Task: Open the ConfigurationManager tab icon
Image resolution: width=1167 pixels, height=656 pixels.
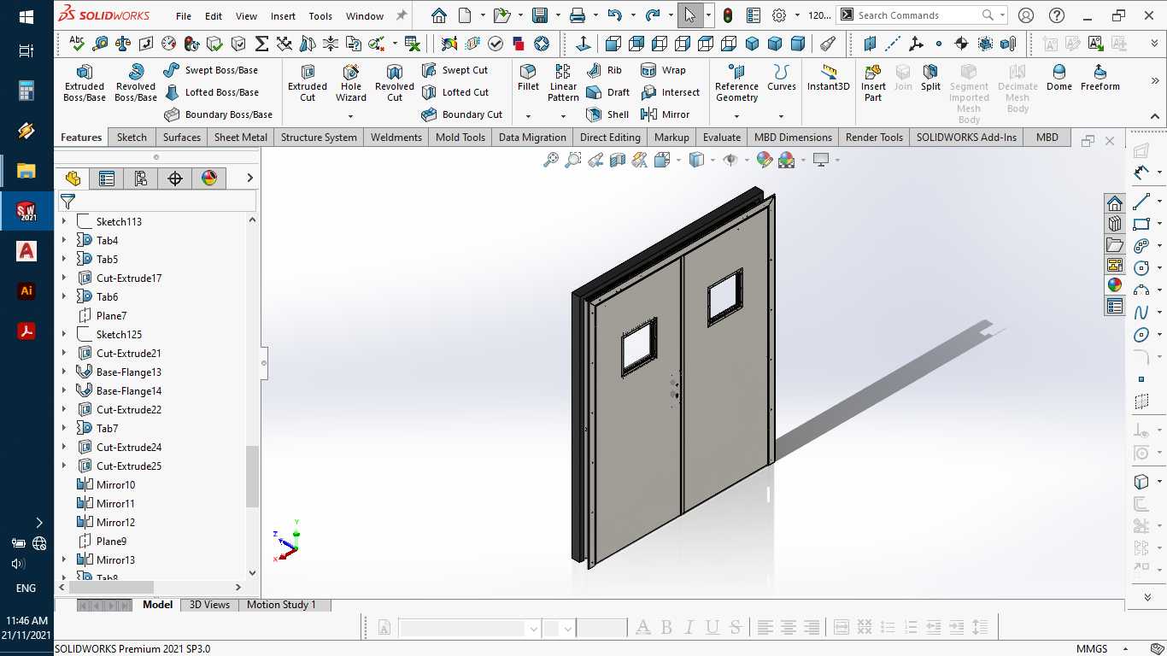Action: pyautogui.click(x=141, y=178)
